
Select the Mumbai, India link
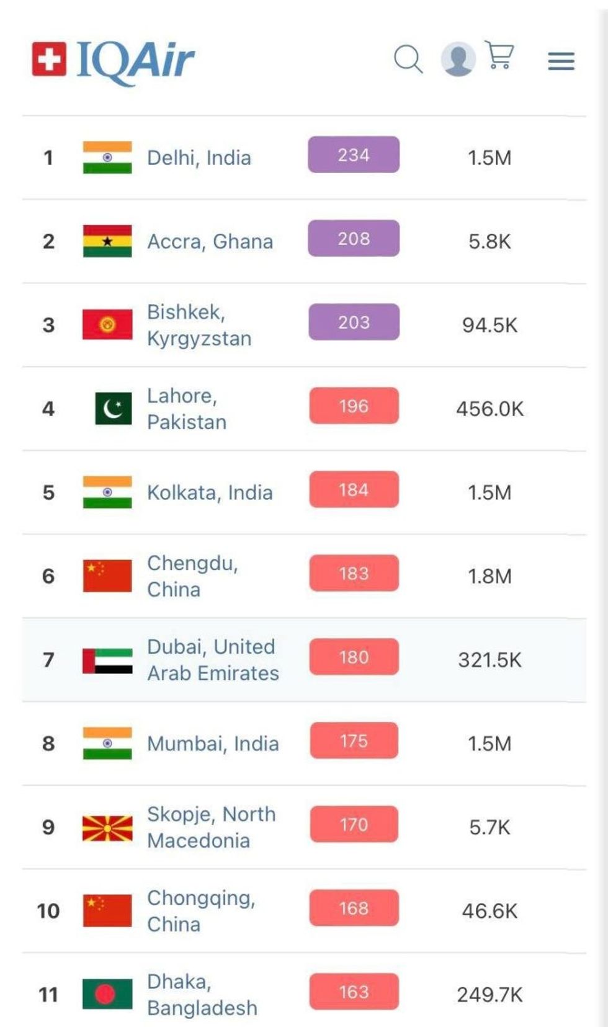click(x=213, y=744)
